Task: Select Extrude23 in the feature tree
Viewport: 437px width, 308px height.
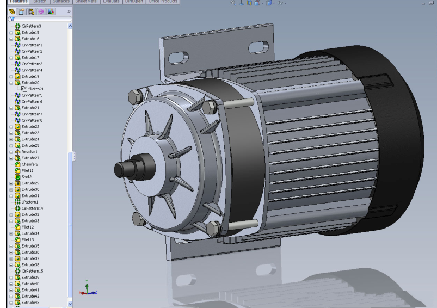Action: click(30, 133)
